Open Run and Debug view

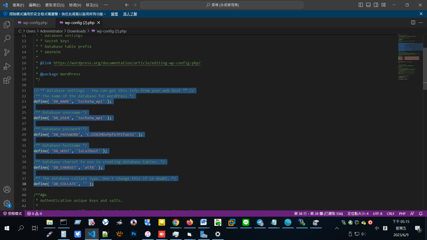click(x=7, y=66)
